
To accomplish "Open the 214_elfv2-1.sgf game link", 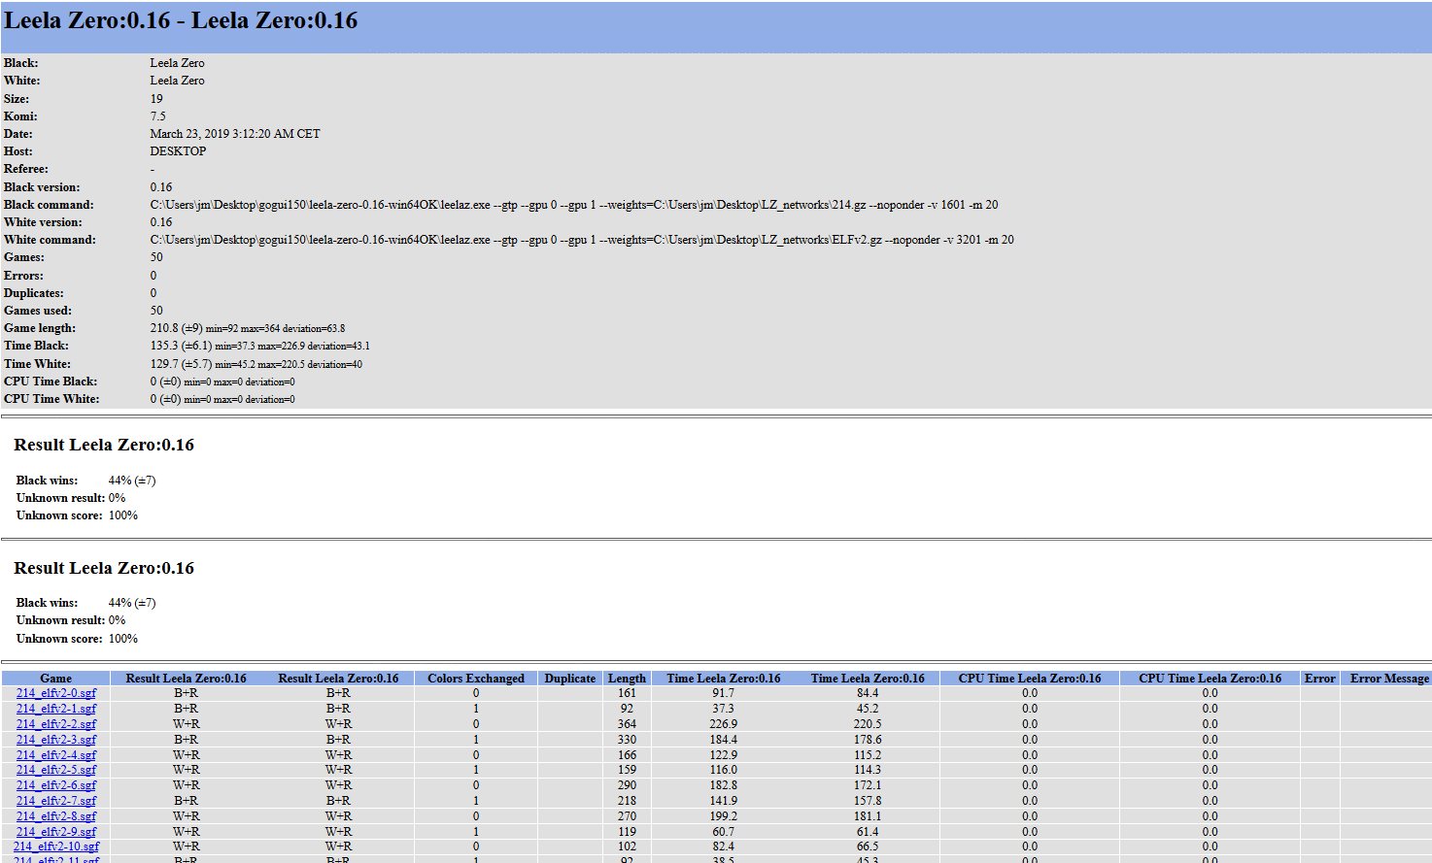I will 56,709.
